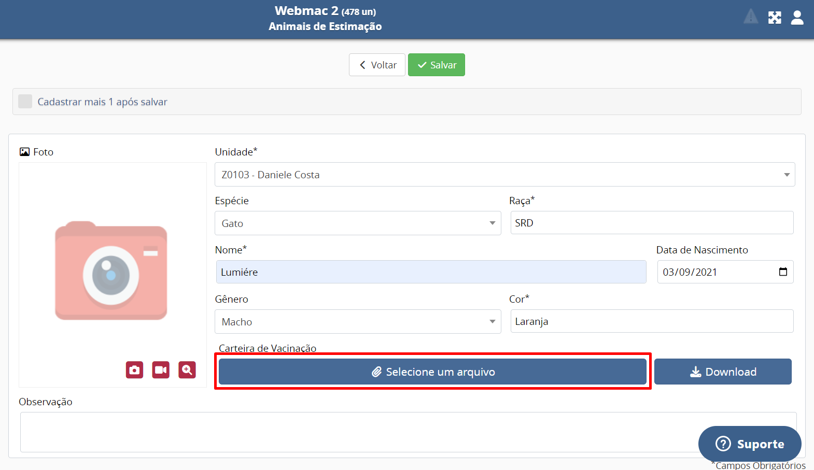Expand the Unidade dropdown
This screenshot has width=814, height=470.
[504, 175]
